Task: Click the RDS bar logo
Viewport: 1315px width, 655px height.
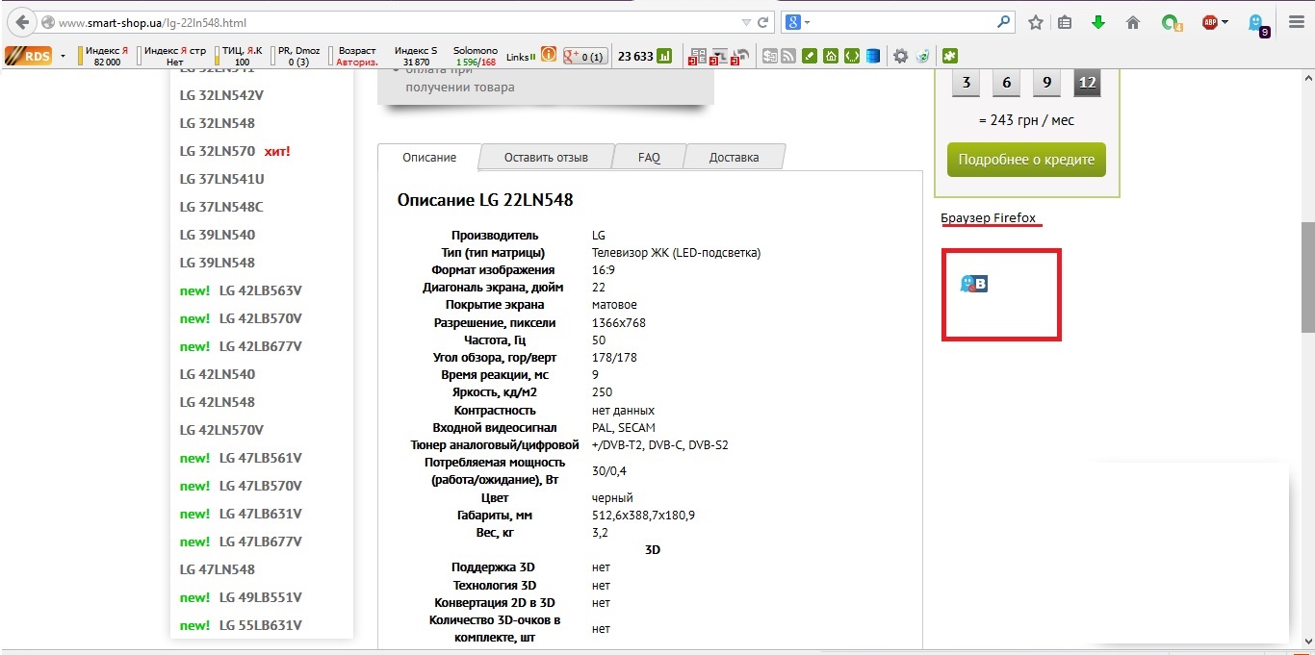Action: pyautogui.click(x=29, y=56)
